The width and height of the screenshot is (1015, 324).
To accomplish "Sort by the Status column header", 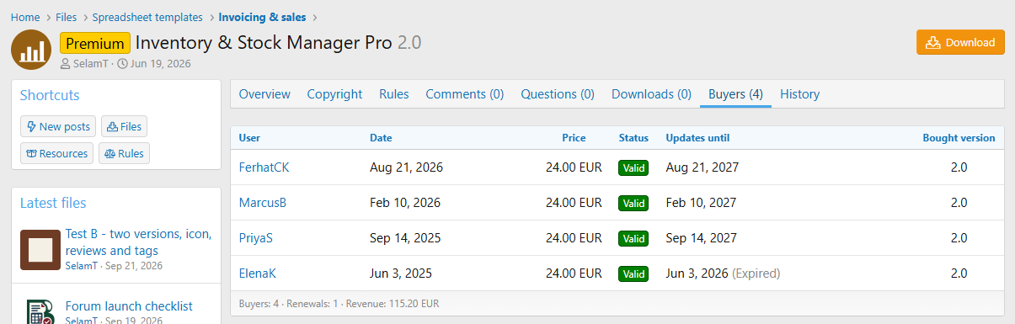I will 633,138.
